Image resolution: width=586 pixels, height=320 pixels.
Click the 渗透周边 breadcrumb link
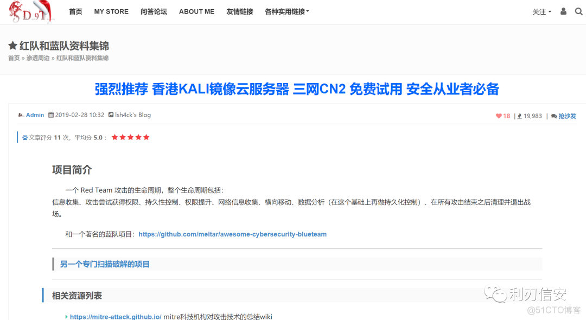pyautogui.click(x=38, y=58)
